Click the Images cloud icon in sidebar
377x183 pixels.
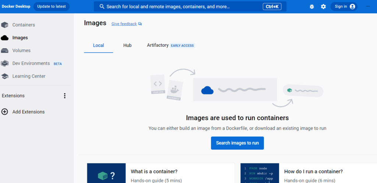(4, 38)
